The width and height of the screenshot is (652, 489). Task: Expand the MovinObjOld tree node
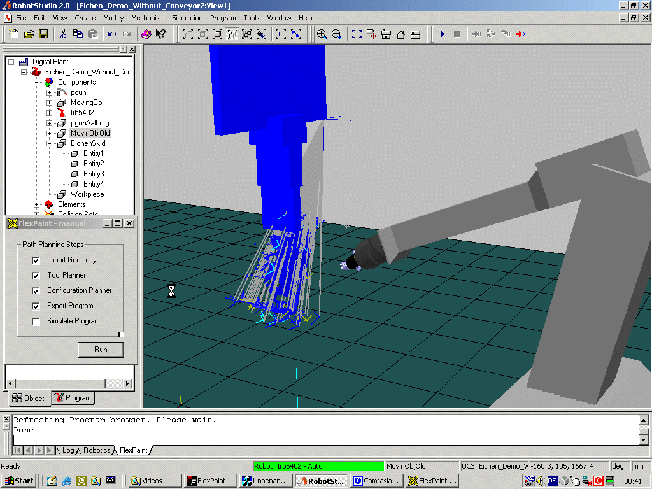point(50,133)
